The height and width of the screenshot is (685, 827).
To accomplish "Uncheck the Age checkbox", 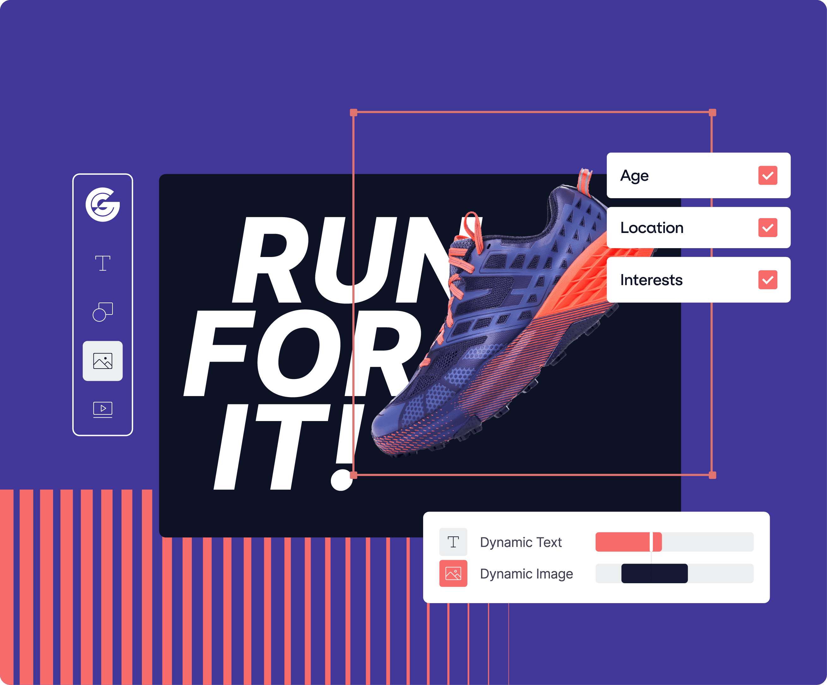I will pyautogui.click(x=768, y=175).
